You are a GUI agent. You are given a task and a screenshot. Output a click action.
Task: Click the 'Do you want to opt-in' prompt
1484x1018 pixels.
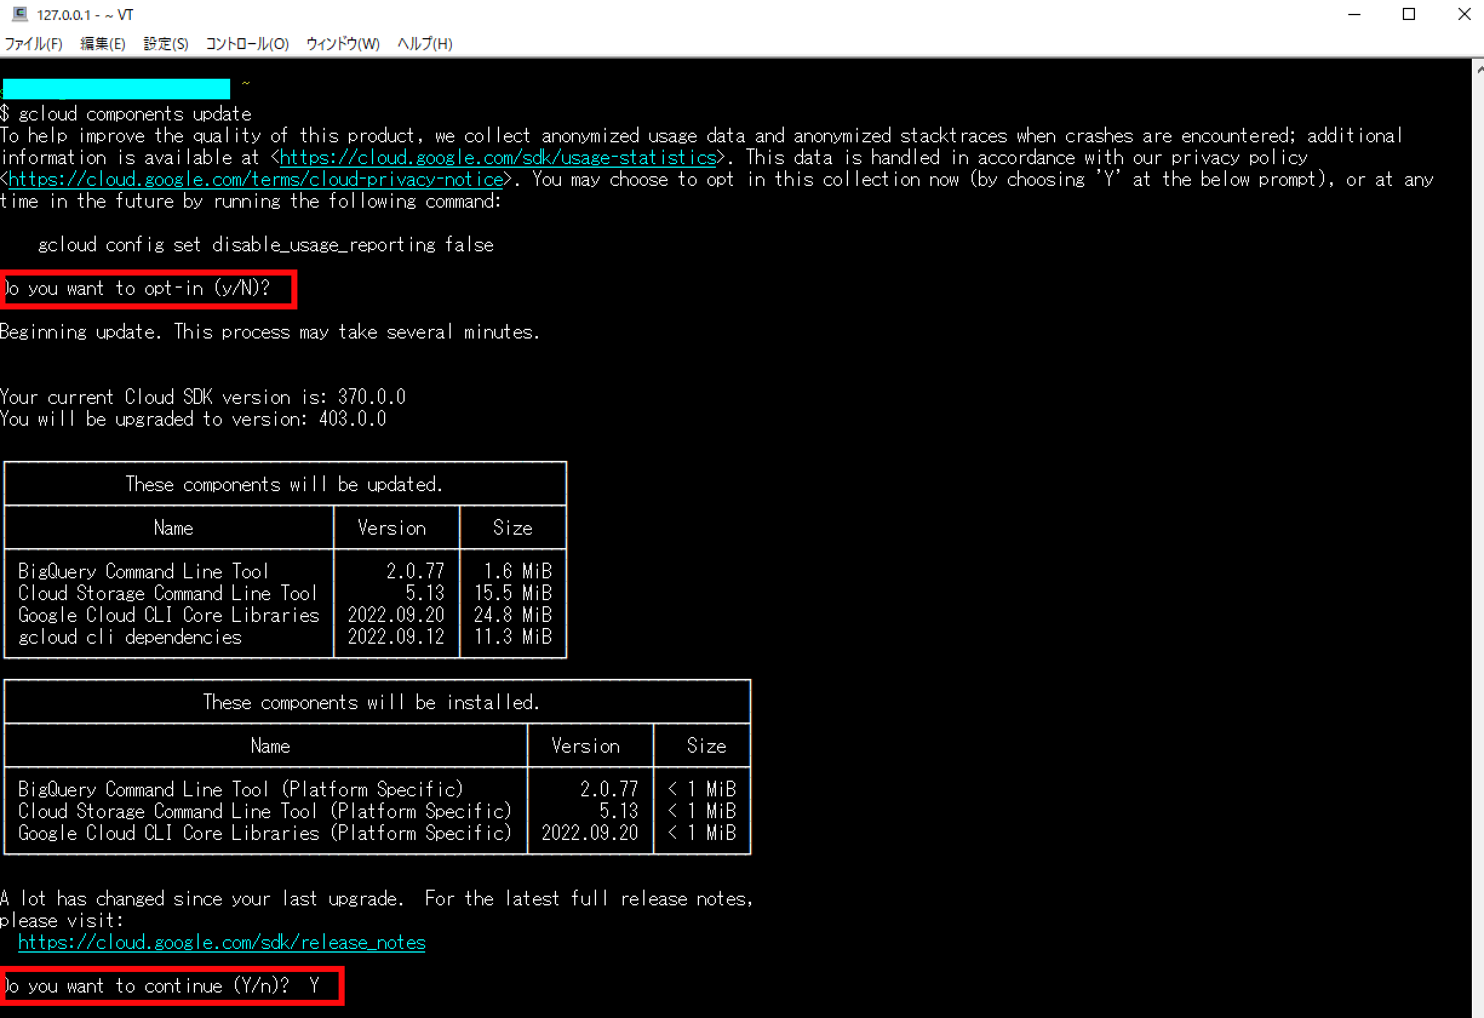(137, 288)
